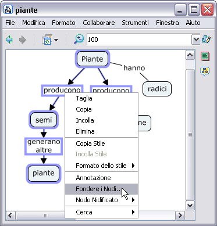Image resolution: width=217 pixels, height=226 pixels.
Task: Open the Strumenti menu
Action: click(x=135, y=23)
